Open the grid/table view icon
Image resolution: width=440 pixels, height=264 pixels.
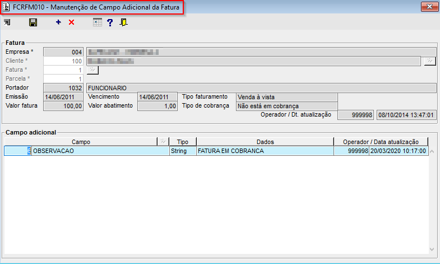pos(98,22)
